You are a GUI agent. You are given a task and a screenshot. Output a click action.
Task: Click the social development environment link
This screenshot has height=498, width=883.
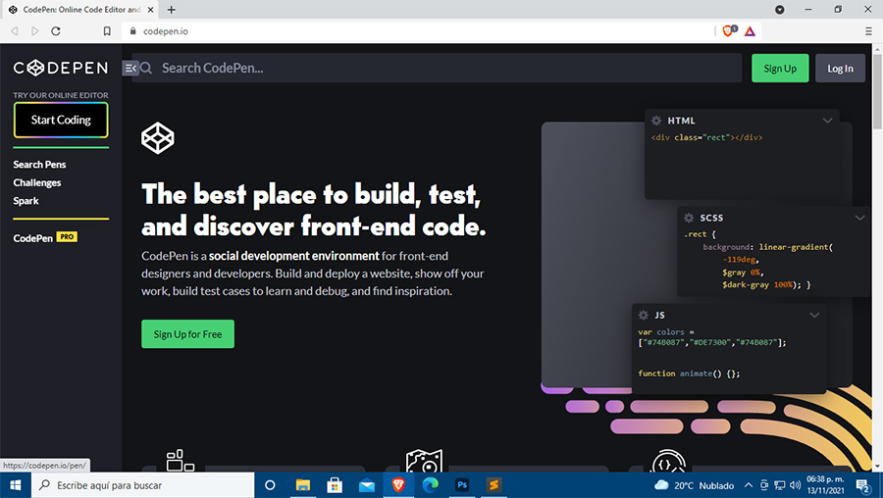[294, 256]
